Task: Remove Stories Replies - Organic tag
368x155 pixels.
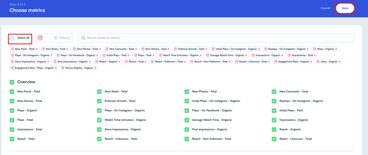Action: [95, 68]
